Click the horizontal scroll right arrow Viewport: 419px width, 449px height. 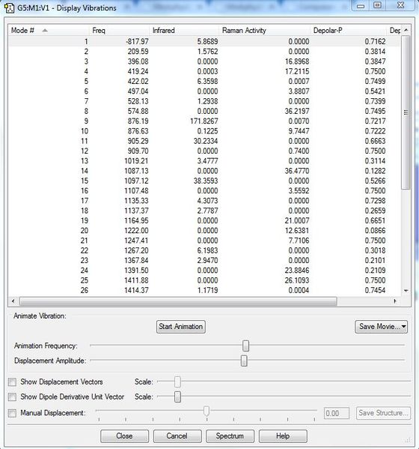pyautogui.click(x=395, y=301)
